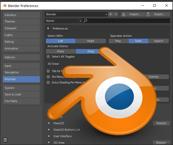
Task: Click the Export upload-arrow icon
Action: tap(148, 14)
